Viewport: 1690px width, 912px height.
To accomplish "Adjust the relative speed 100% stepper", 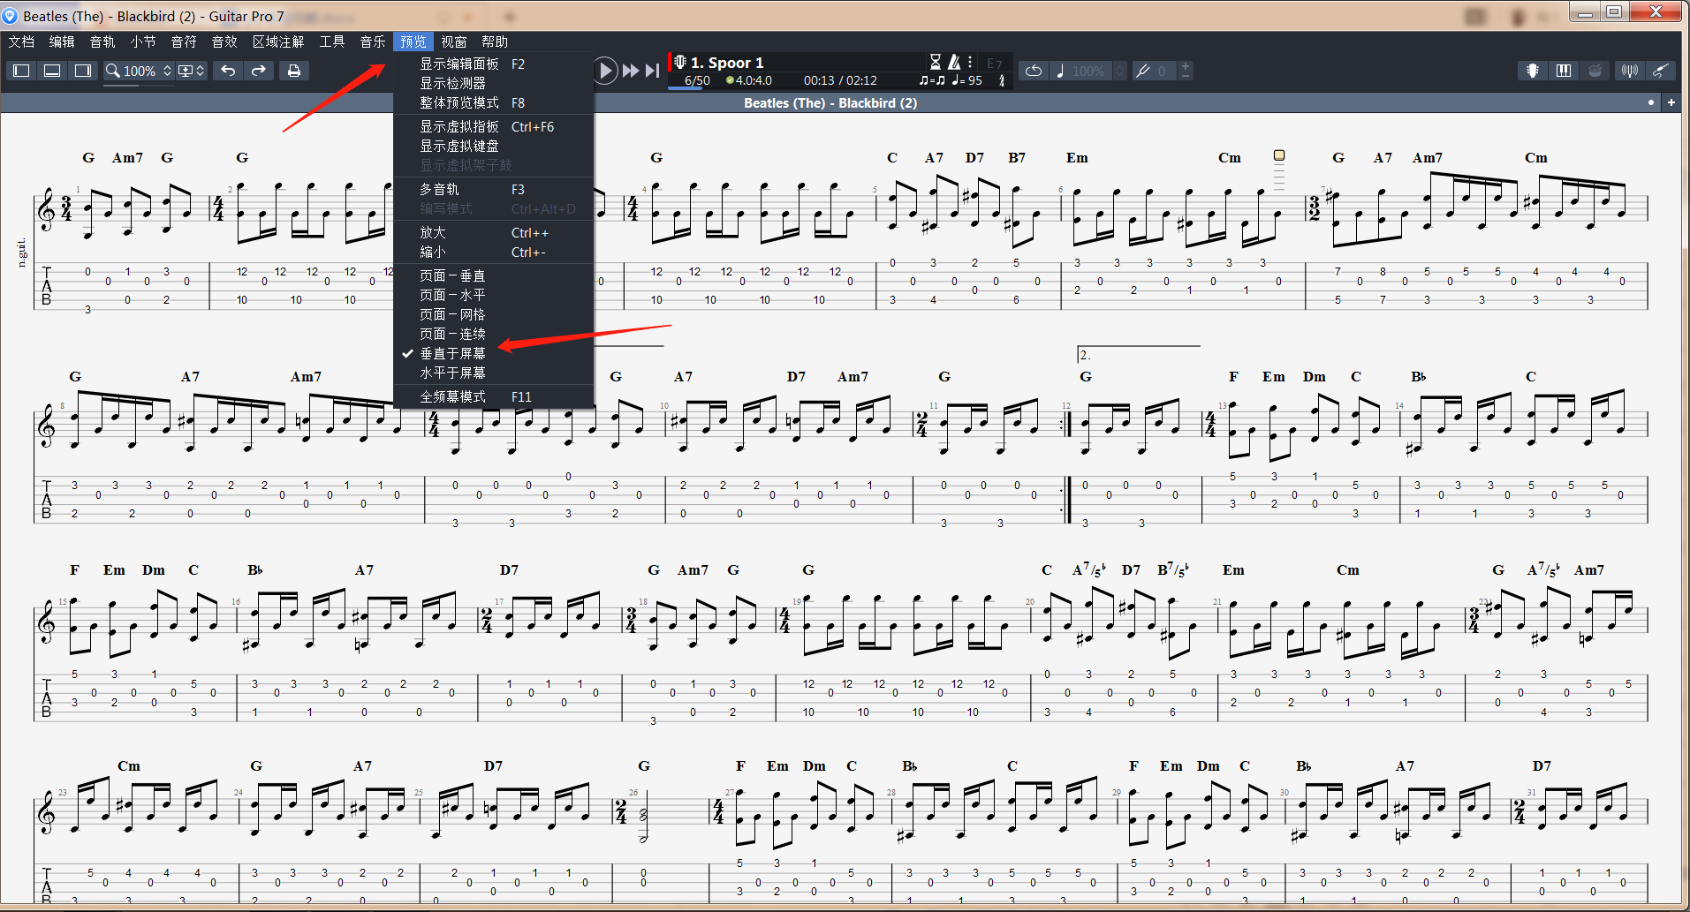I will click(x=1119, y=71).
